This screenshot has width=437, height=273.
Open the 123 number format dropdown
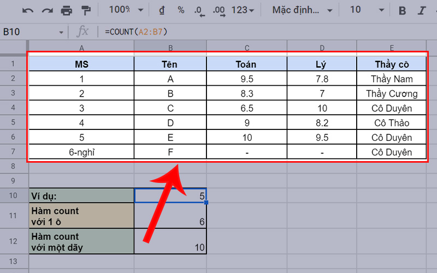coord(243,10)
